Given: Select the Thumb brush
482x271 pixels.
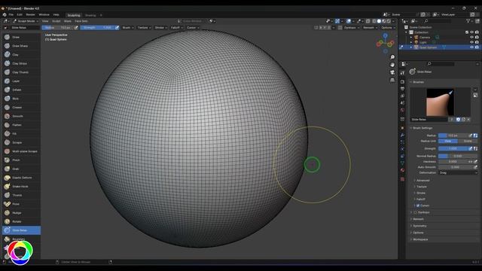Looking at the screenshot, I should point(21,195).
